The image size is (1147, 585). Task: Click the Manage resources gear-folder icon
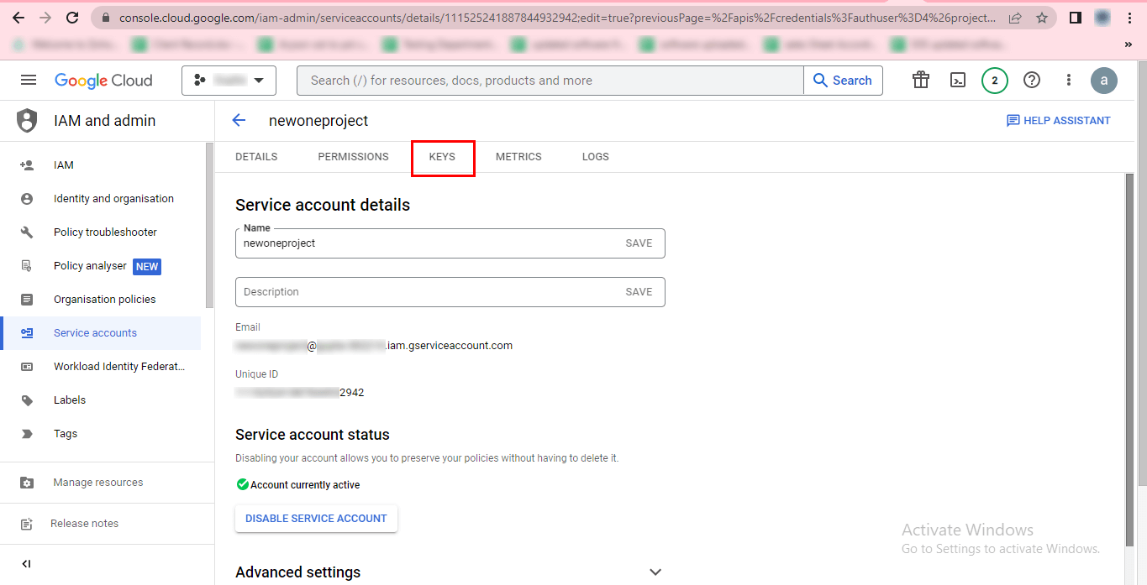27,483
